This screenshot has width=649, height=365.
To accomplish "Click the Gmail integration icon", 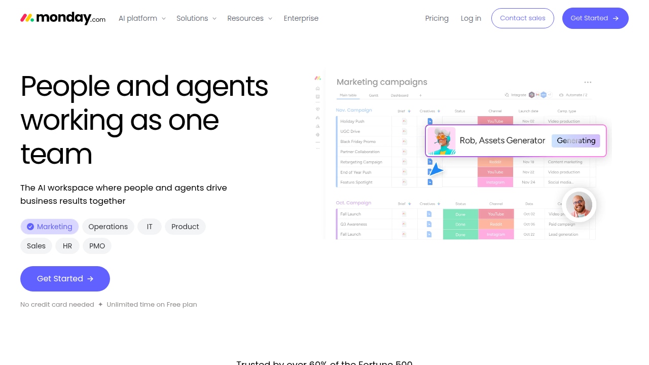I will click(x=537, y=95).
